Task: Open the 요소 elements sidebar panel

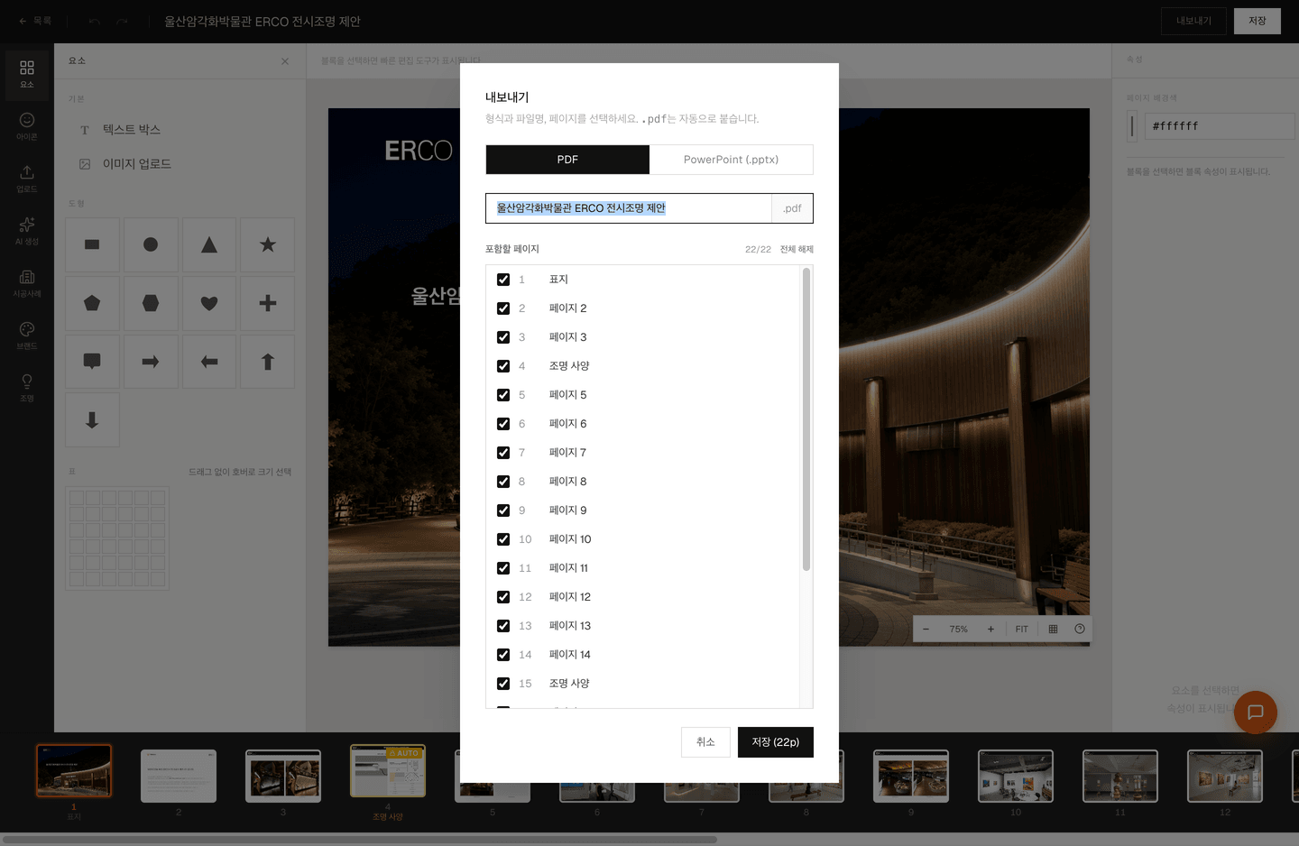Action: point(27,75)
